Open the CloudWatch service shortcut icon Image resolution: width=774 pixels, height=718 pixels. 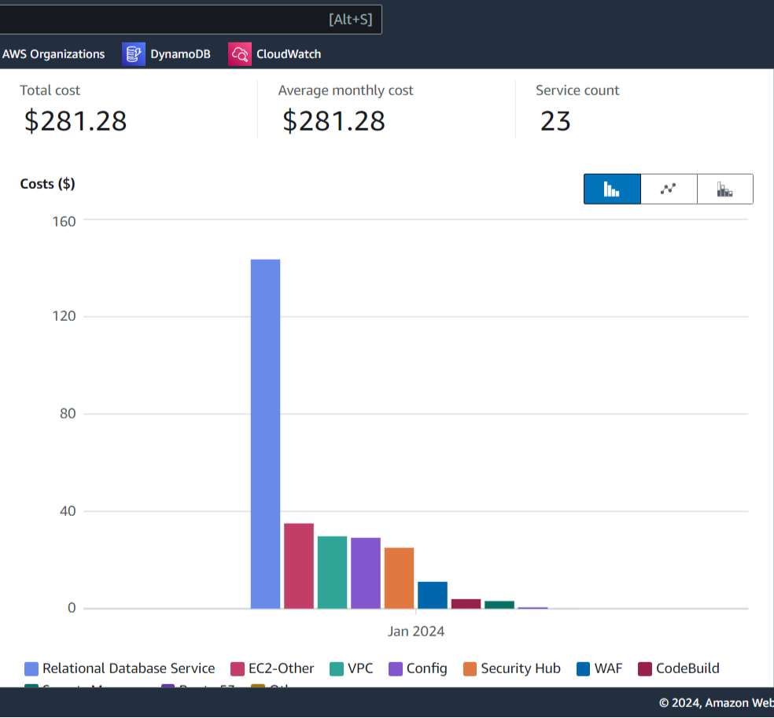click(240, 54)
